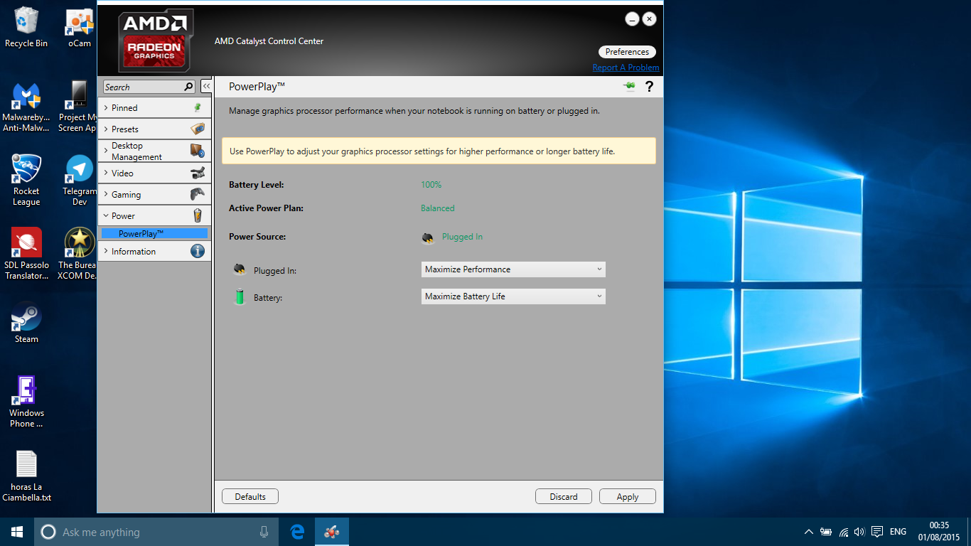Image resolution: width=971 pixels, height=546 pixels.
Task: Select the Video camera icon in sidebar
Action: [x=197, y=173]
